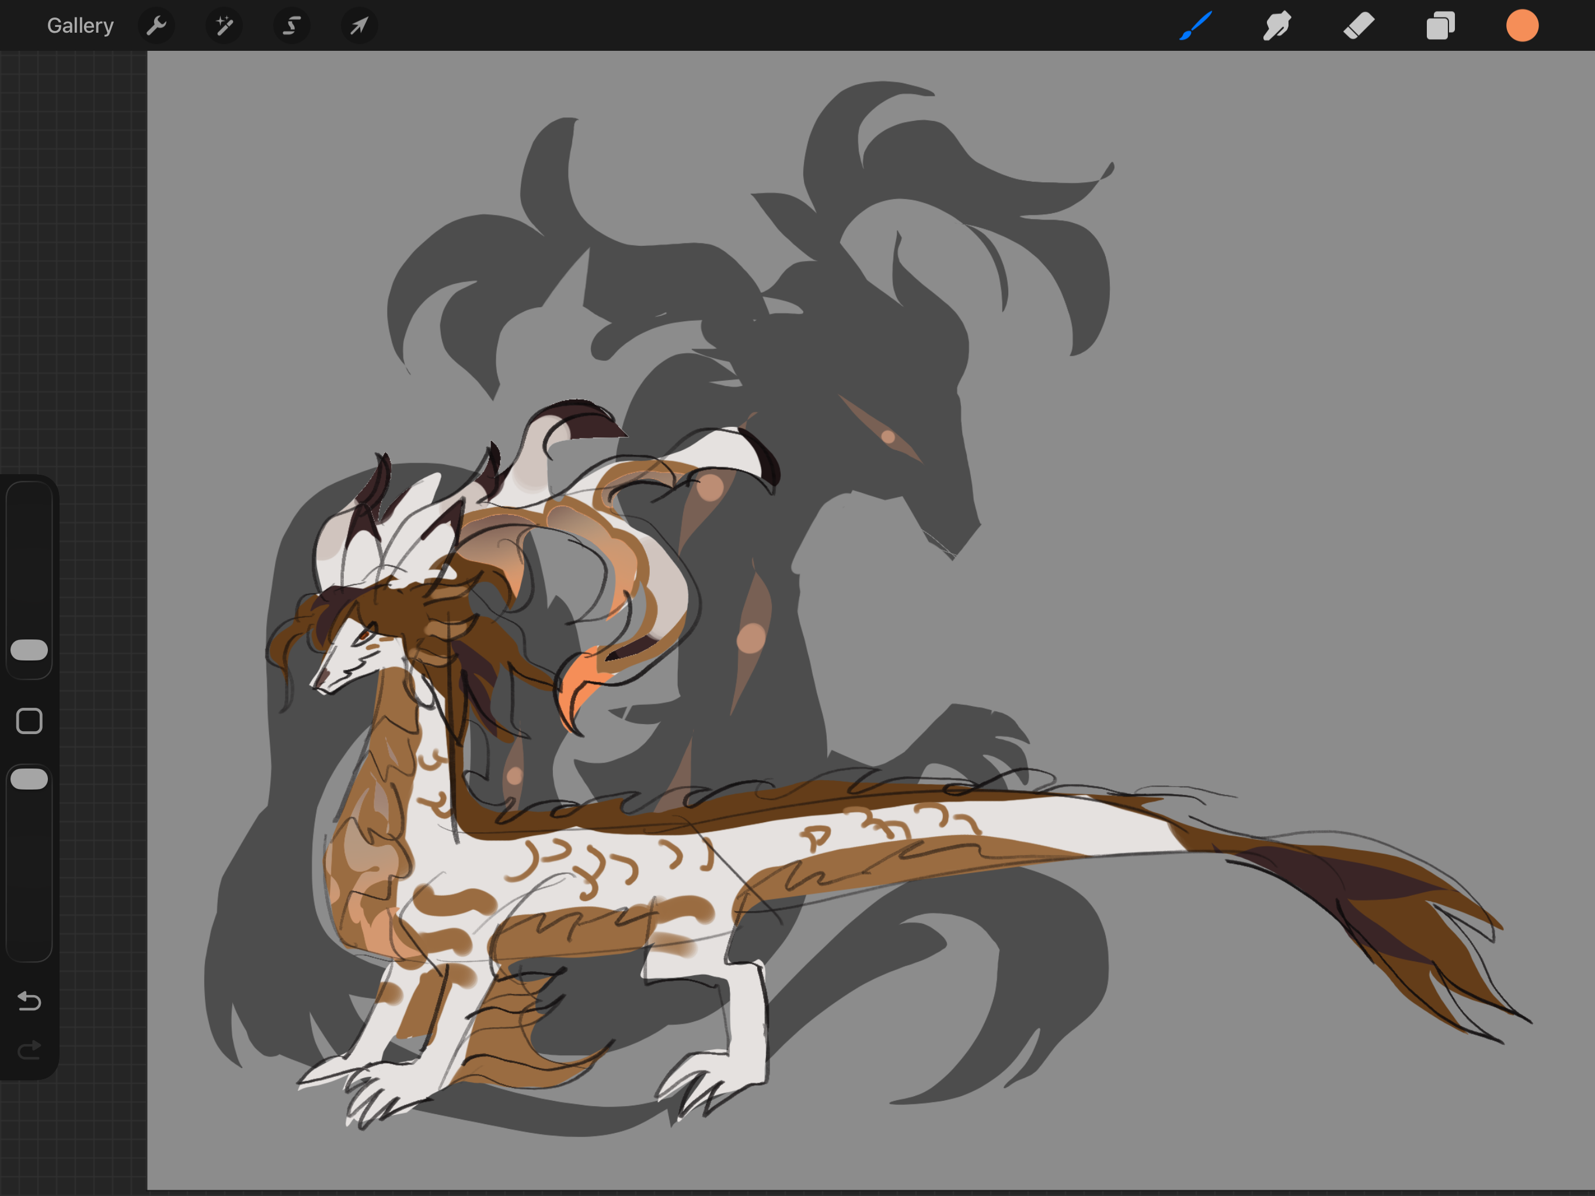Screen dimensions: 1595x1196
Task: Open the Layers panel
Action: 1440,26
